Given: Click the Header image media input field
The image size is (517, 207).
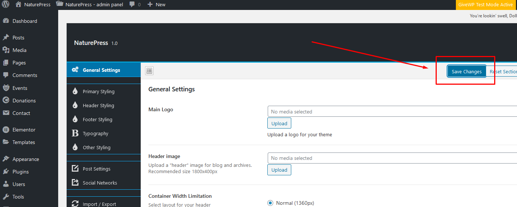Looking at the screenshot, I should click(x=392, y=158).
